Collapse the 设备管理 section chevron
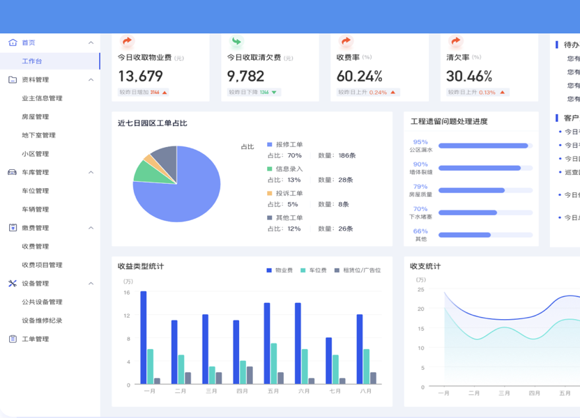 [91, 284]
